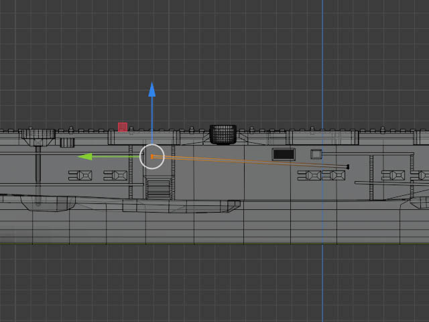Viewport: 429px width, 322px height.
Task: Select the dense mesh cylinder on the deck
Action: [x=223, y=134]
